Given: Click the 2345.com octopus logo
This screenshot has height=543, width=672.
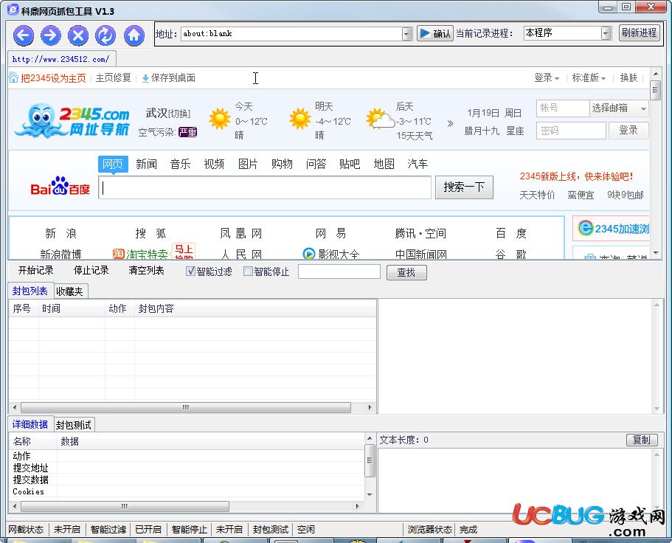Looking at the screenshot, I should [x=72, y=120].
